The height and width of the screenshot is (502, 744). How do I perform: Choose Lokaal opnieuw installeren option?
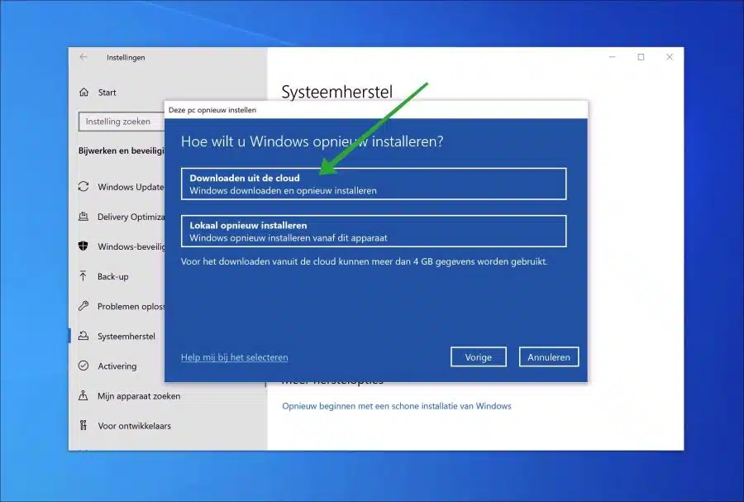click(x=374, y=231)
